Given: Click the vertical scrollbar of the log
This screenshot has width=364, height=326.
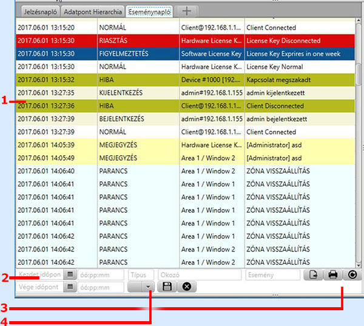Looking at the screenshot, I should 359,151.
